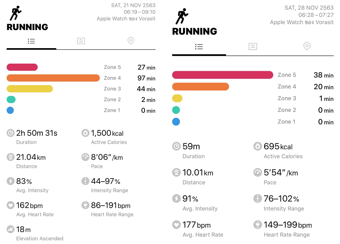Tap the heart range icon beside 149–199 bpm
The image size is (340, 244).
(257, 225)
